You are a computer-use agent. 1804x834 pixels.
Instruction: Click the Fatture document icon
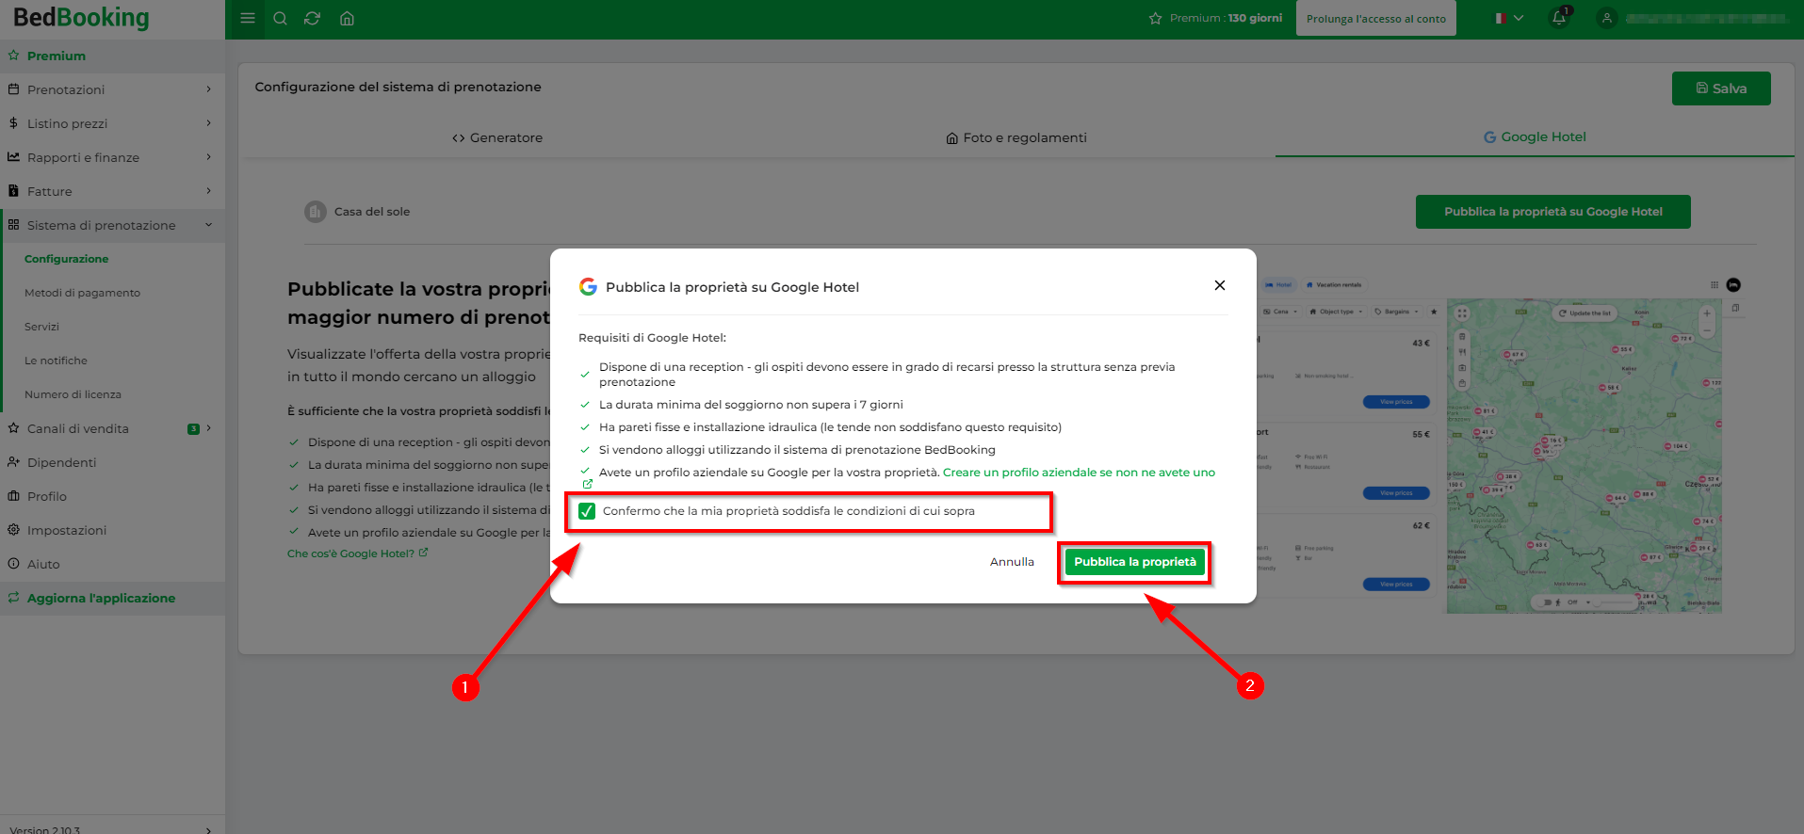click(13, 191)
